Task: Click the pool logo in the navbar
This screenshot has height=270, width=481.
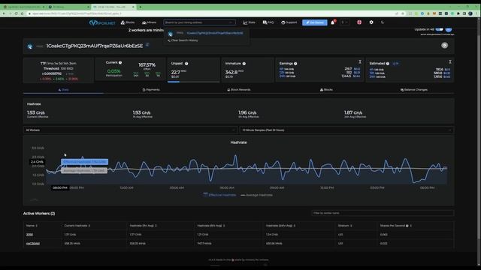Action: click(102, 22)
